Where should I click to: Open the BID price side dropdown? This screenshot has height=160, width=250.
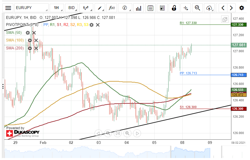click(x=72, y=8)
